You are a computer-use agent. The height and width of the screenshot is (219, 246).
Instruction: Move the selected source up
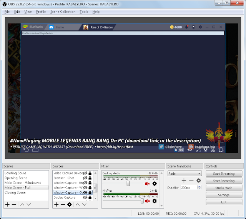tap(78, 204)
